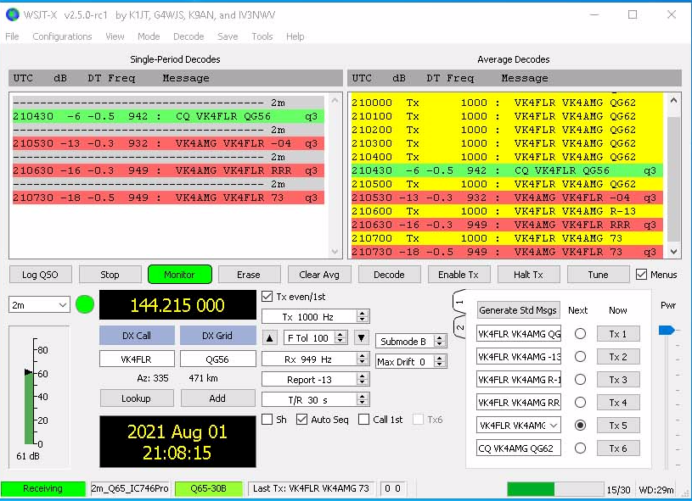Click the 2m_Q65_IC746Pro configuration status label
Image resolution: width=692 pixels, height=501 pixels.
coord(130,488)
